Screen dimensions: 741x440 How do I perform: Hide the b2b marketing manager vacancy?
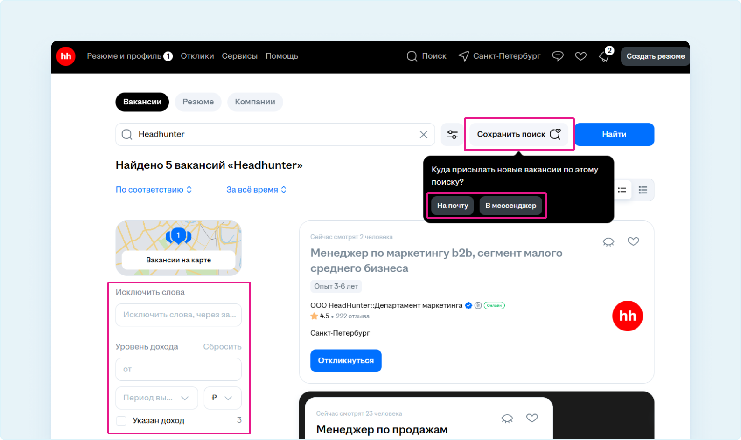608,242
